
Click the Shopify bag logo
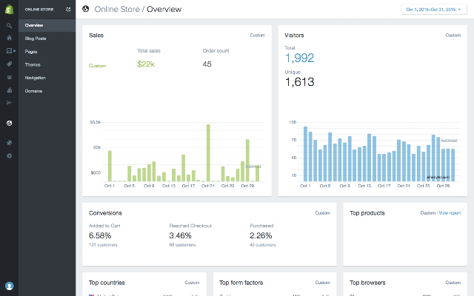pyautogui.click(x=10, y=10)
